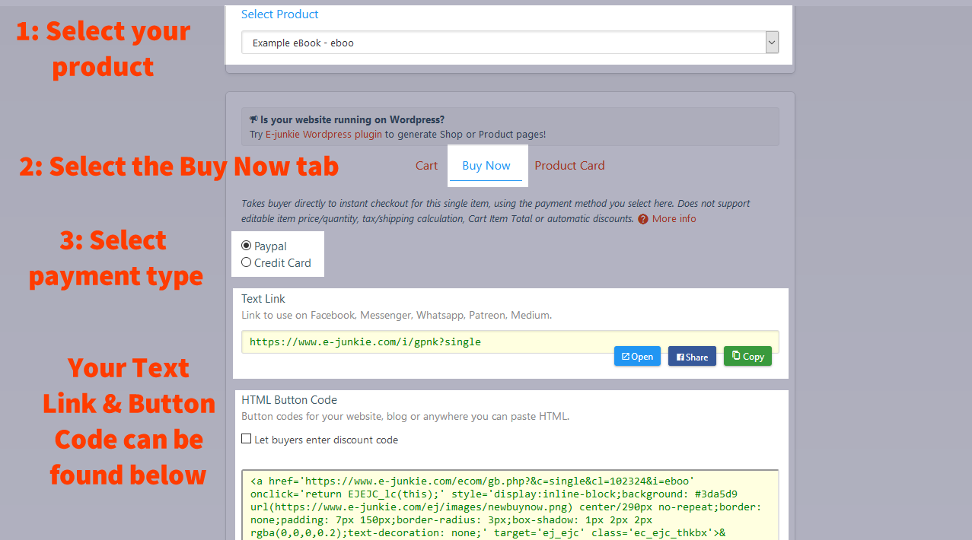
Task: Copy the text link with Copy button
Action: [x=747, y=356]
